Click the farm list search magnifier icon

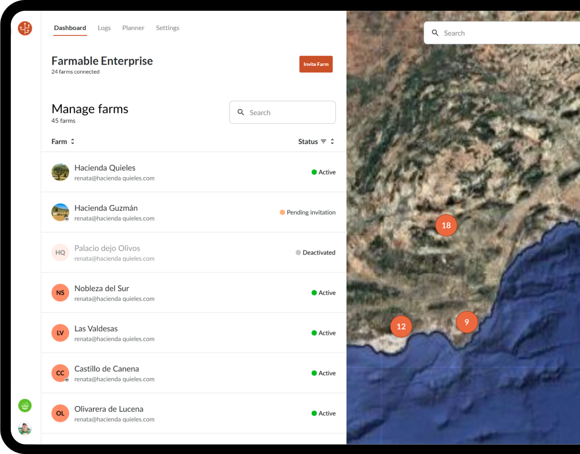241,112
